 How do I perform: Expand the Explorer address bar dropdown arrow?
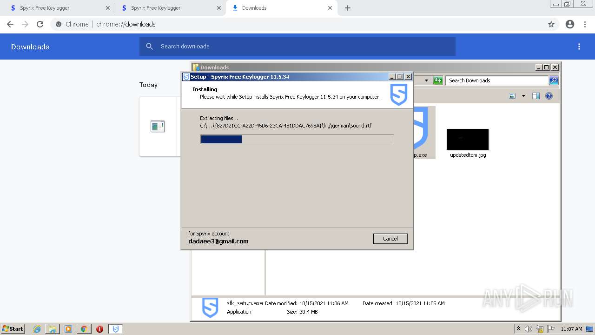(x=426, y=80)
